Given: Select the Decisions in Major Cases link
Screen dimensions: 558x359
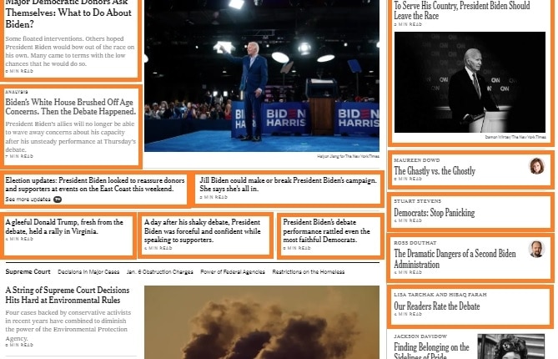Looking at the screenshot, I should click(88, 272).
